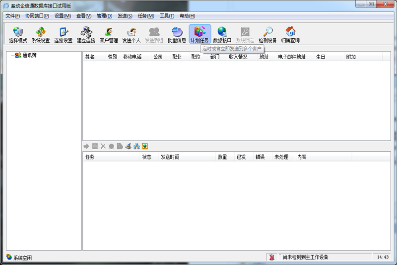Click the 检测设备 magnifier icon
Screen dimensions: 397x265
click(x=267, y=34)
